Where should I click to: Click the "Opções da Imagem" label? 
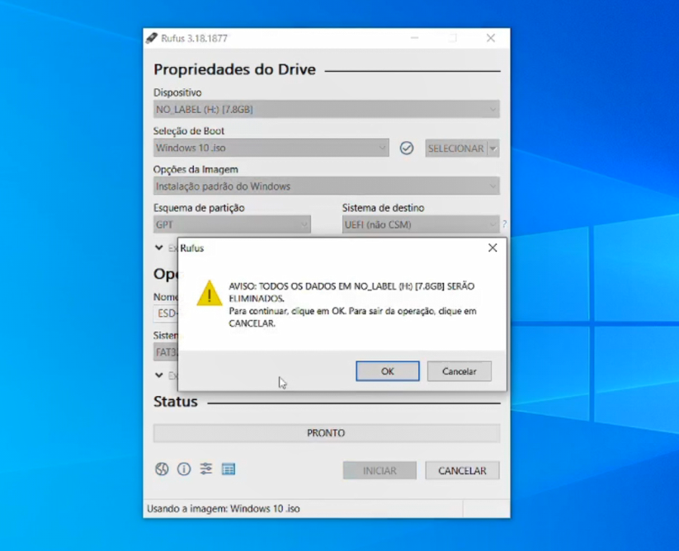click(196, 169)
